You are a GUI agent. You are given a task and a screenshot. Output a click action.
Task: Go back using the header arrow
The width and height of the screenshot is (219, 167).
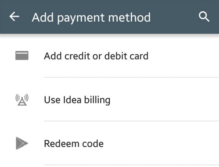(14, 16)
